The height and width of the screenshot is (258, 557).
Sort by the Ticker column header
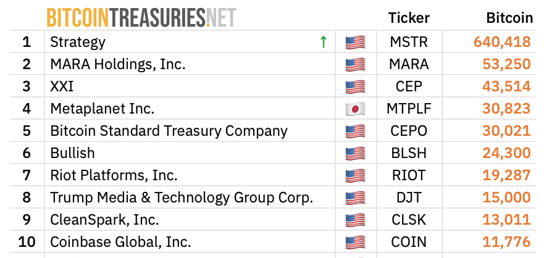click(x=409, y=18)
